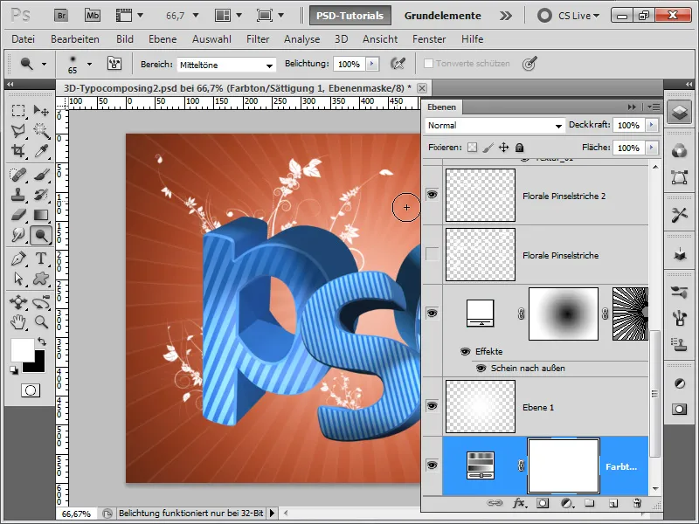
Task: Select the Grundelemente workspace
Action: (443, 16)
